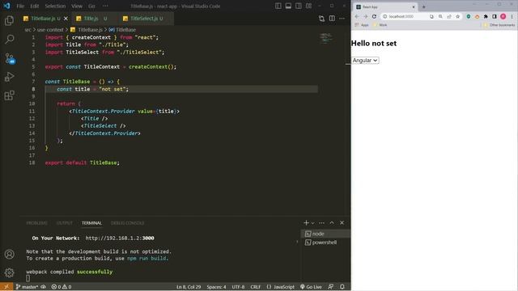Open the Manage gear icon
The image size is (518, 291).
[9, 272]
